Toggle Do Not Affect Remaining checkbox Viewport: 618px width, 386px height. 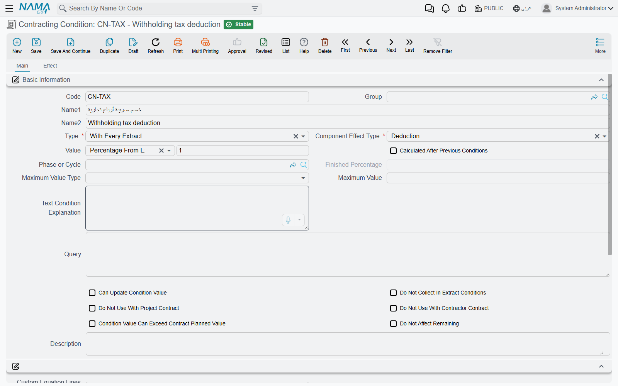click(x=393, y=323)
